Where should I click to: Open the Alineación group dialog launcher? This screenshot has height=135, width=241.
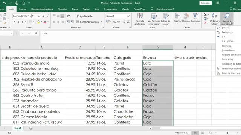pos(103,27)
